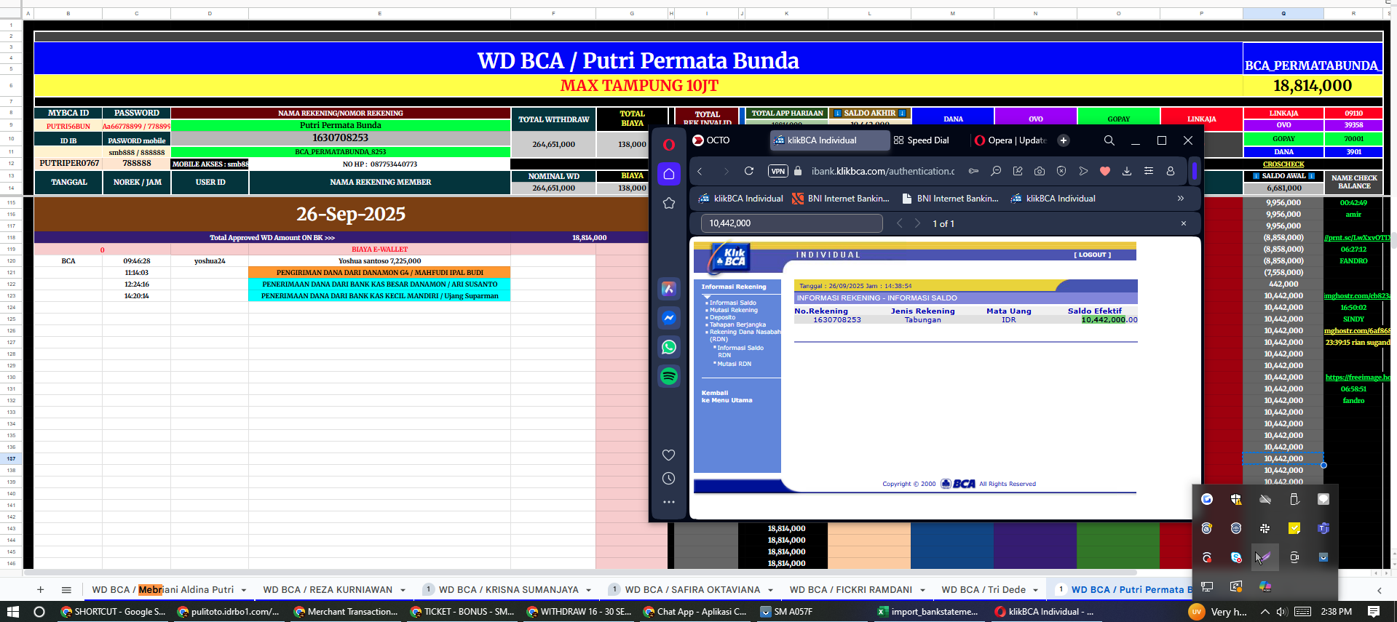The height and width of the screenshot is (622, 1397).
Task: Open volume control in system tray
Action: (x=1282, y=612)
